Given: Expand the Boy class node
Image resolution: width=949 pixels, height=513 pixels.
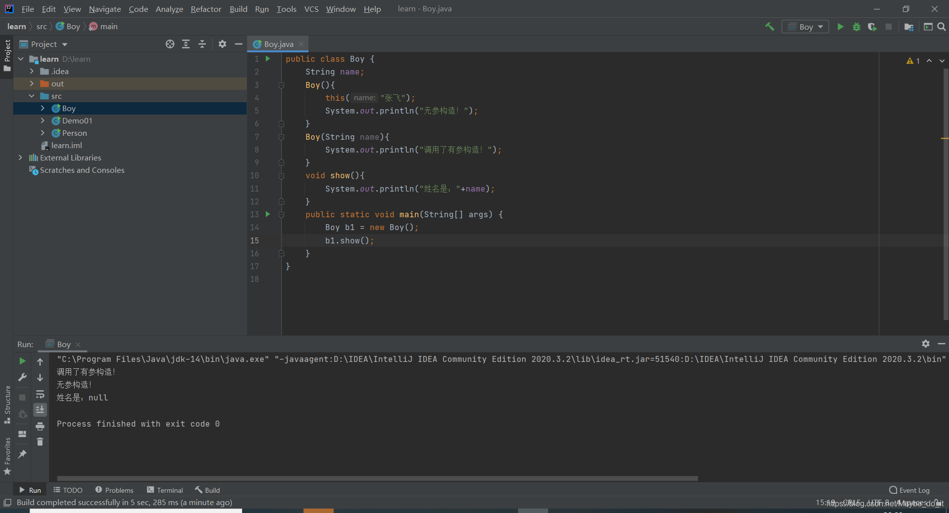Looking at the screenshot, I should (43, 108).
